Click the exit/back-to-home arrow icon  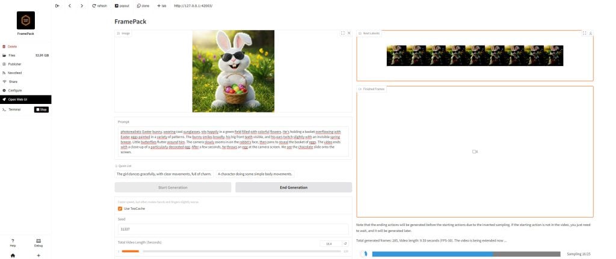tap(57, 6)
